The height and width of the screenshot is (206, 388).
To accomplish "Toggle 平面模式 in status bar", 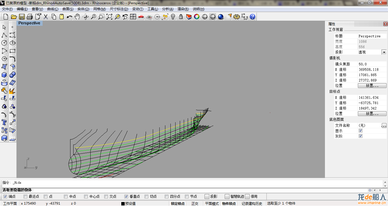I will tap(212, 203).
